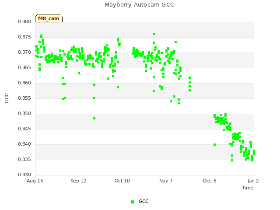The width and height of the screenshot is (280, 210).
Task: Click the Time axis title
Action: coord(248,188)
